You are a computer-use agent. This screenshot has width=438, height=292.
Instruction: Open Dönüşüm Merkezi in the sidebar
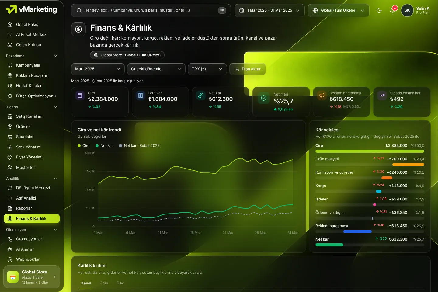click(x=32, y=188)
